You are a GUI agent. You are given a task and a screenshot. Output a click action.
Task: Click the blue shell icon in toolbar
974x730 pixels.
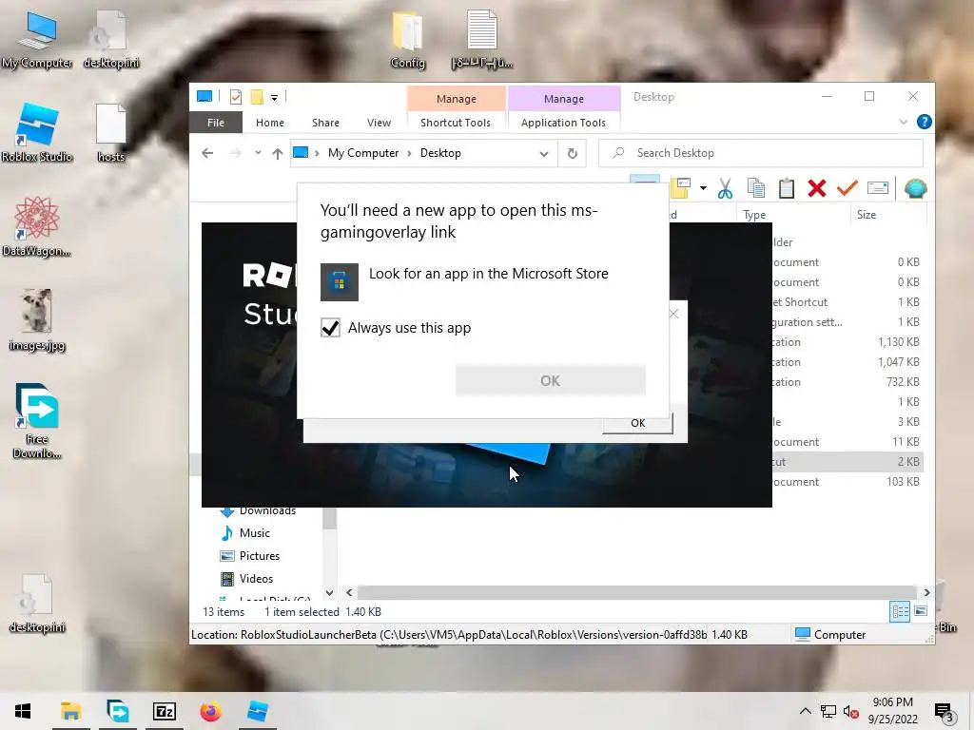pos(916,188)
